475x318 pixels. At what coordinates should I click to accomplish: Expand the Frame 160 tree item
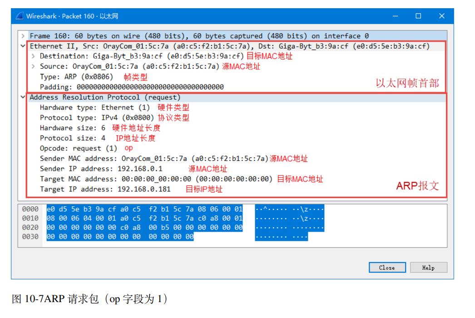click(x=23, y=36)
